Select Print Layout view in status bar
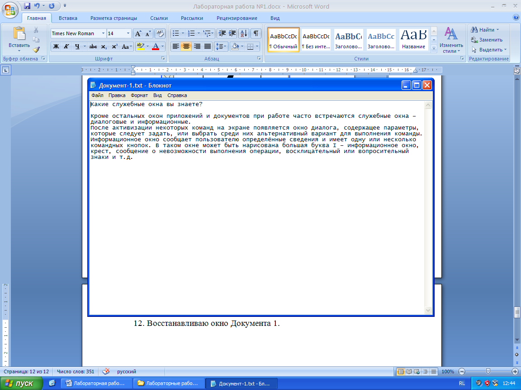This screenshot has height=390, width=521. click(x=401, y=372)
